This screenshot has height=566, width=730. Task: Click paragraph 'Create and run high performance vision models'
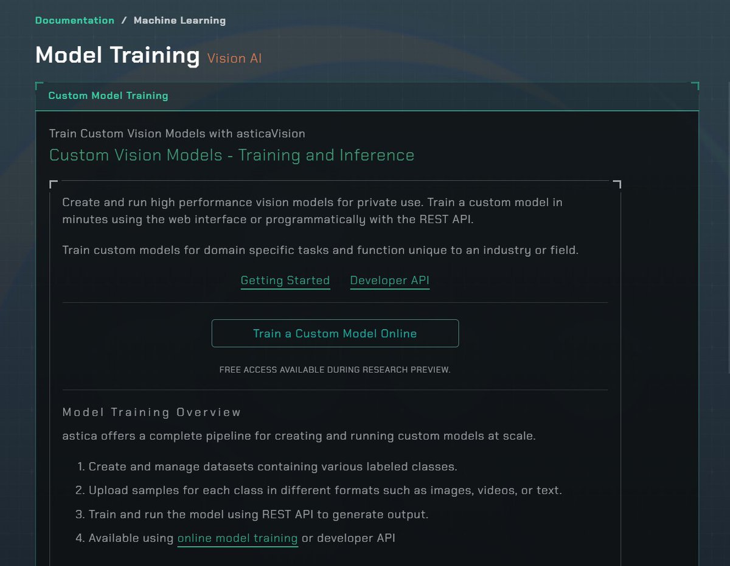pos(313,210)
